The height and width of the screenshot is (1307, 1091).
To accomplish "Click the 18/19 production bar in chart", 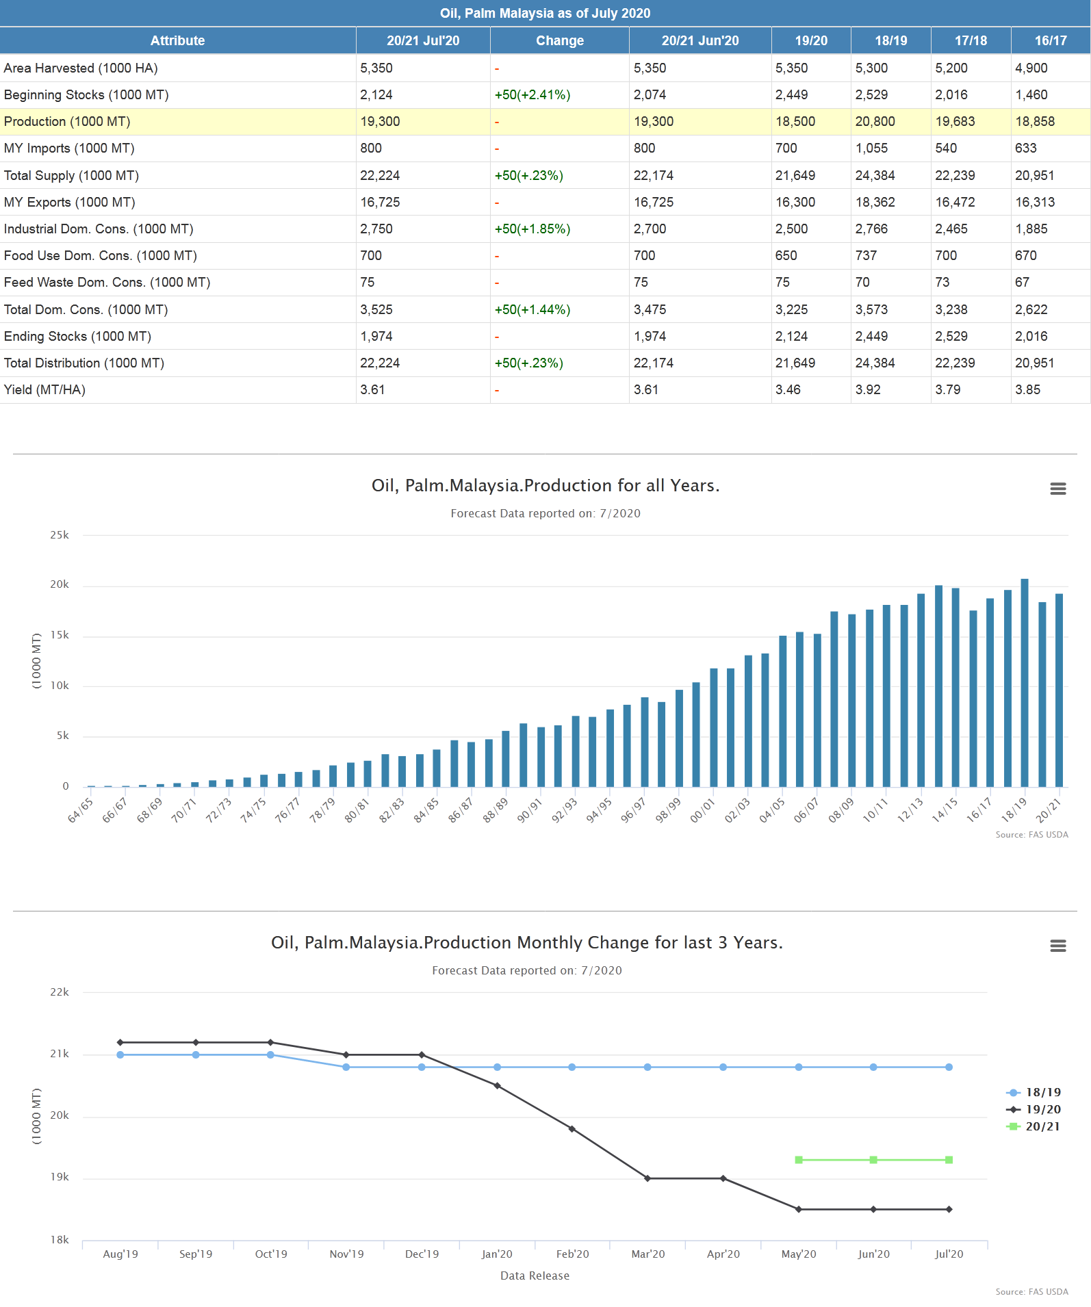I will 1025,683.
